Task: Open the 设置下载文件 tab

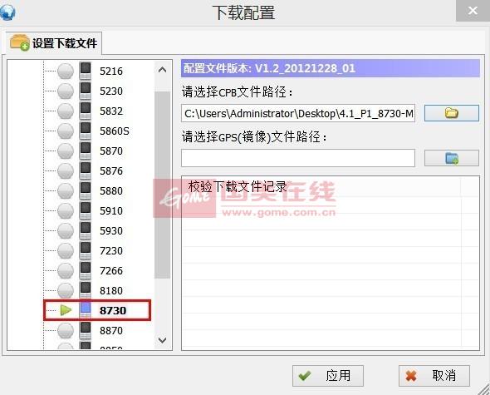Action: click(x=54, y=43)
